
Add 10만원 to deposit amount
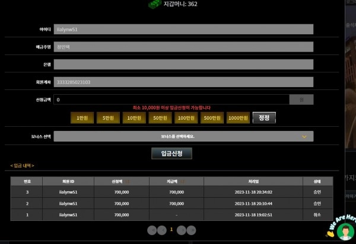coord(134,118)
